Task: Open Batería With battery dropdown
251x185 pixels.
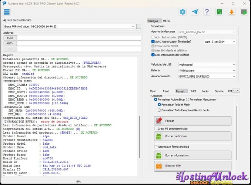Action: [207, 71]
